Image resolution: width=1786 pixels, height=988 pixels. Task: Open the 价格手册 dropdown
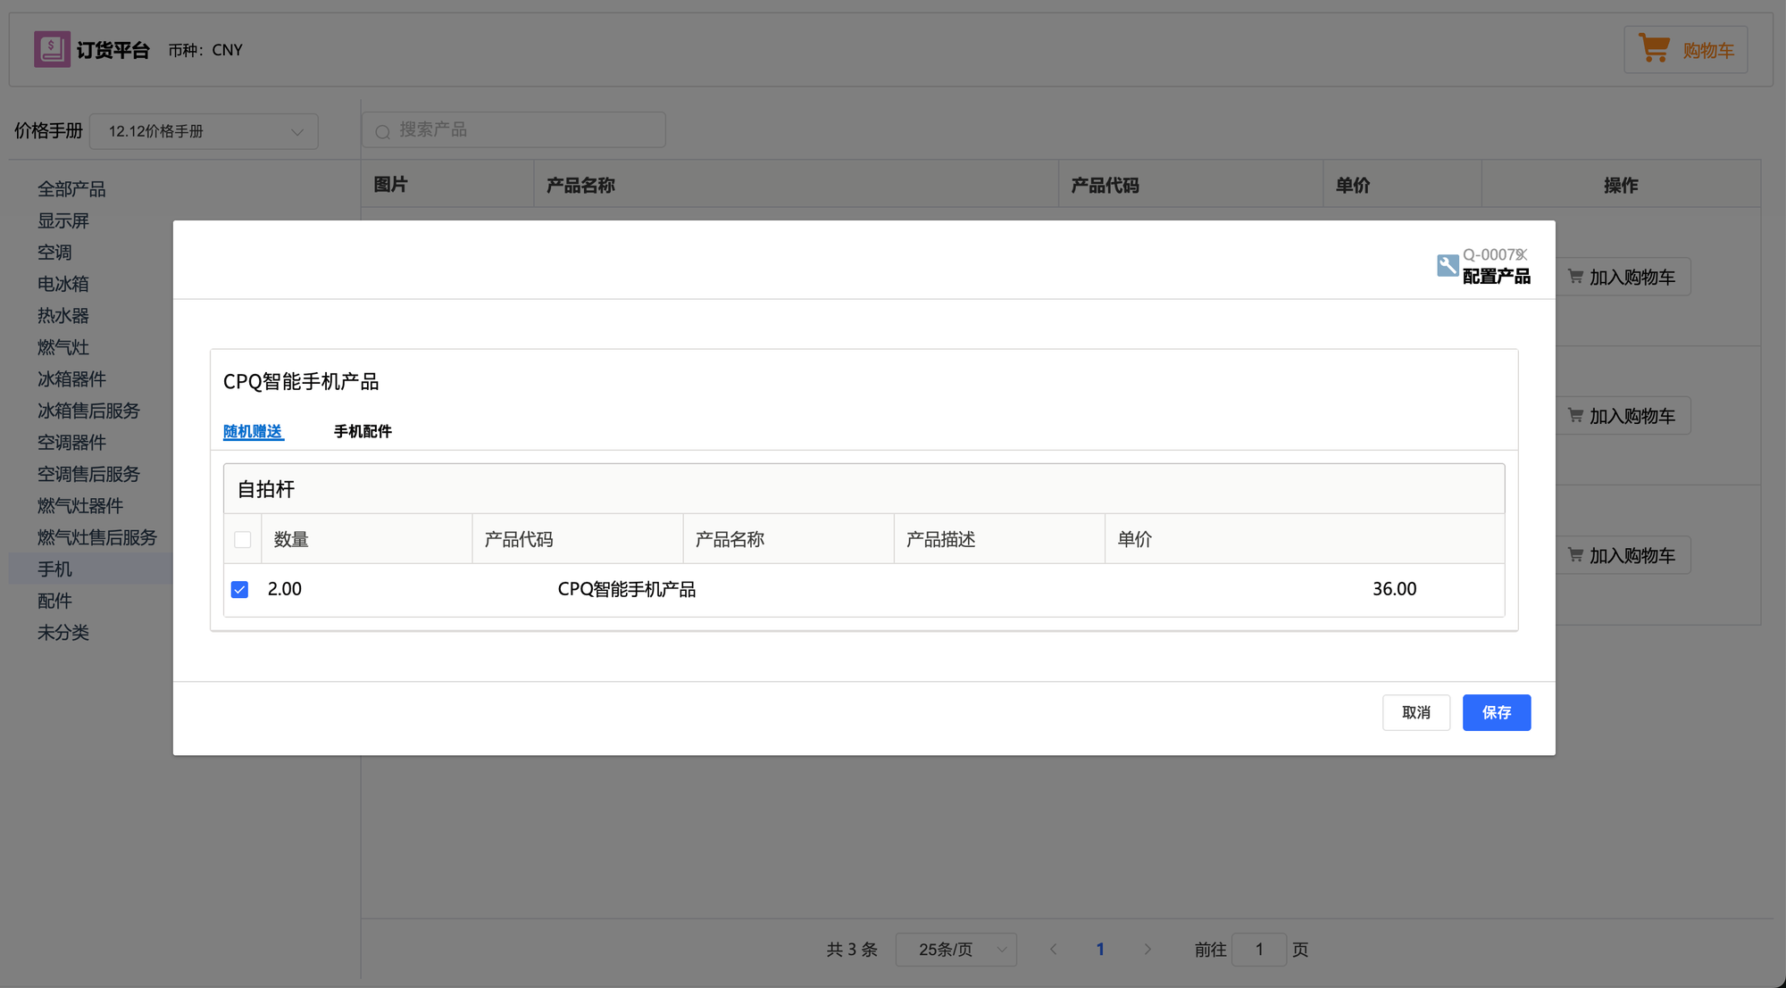click(x=204, y=131)
